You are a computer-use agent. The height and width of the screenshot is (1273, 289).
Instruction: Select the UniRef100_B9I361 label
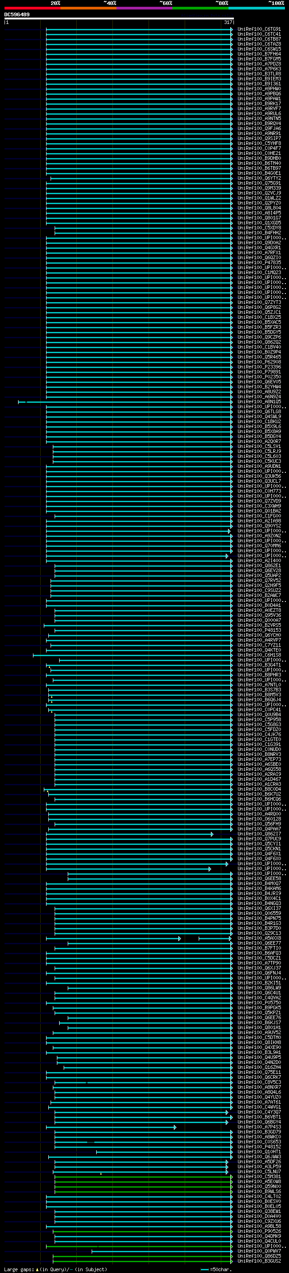tap(259, 84)
